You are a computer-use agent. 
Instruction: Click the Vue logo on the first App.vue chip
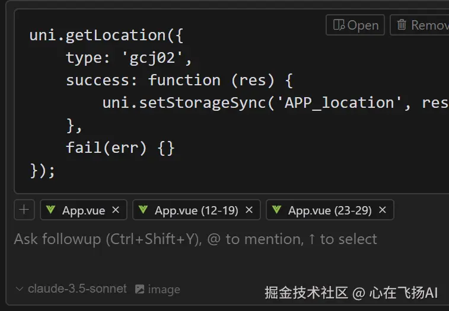[x=52, y=210]
